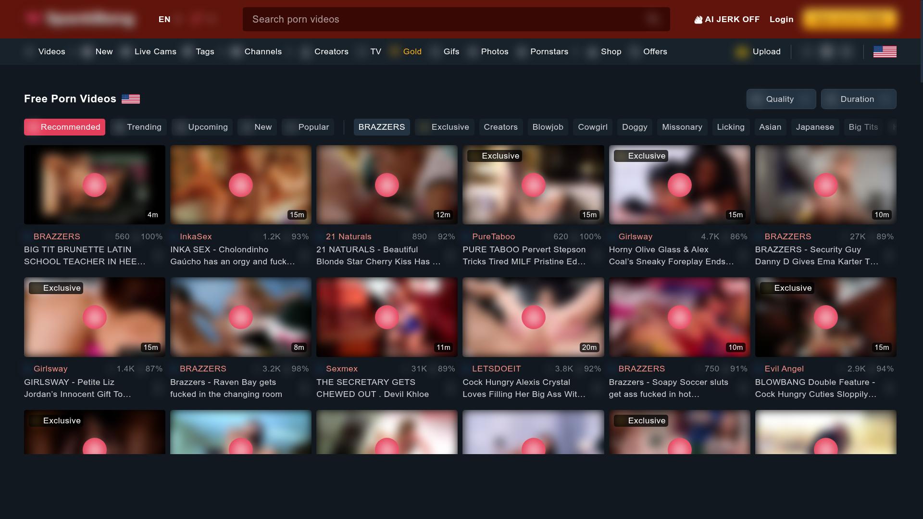Click the Login link
The image size is (923, 519).
coord(781,19)
